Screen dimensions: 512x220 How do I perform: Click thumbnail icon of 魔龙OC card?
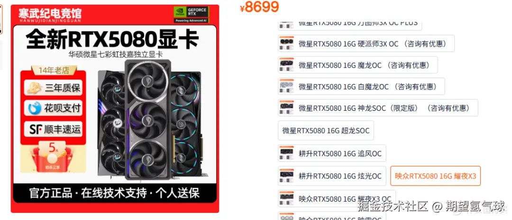tap(286, 65)
